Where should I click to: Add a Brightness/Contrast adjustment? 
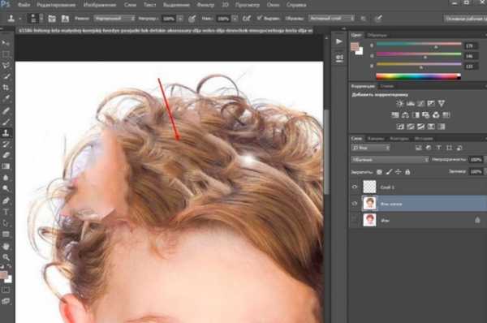399,103
